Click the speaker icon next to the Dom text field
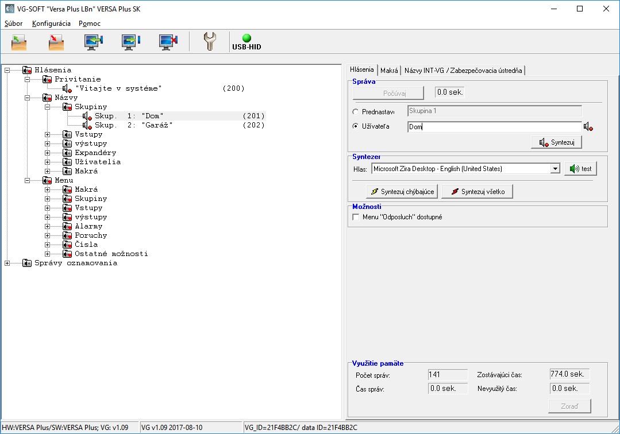 click(x=588, y=127)
